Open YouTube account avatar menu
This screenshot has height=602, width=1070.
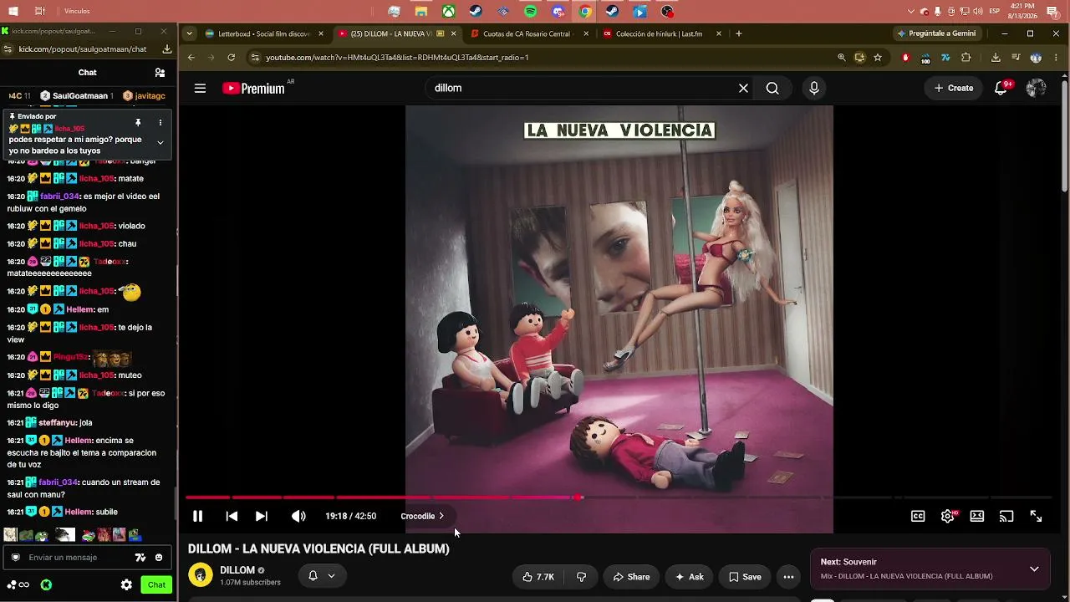pyautogui.click(x=1036, y=88)
